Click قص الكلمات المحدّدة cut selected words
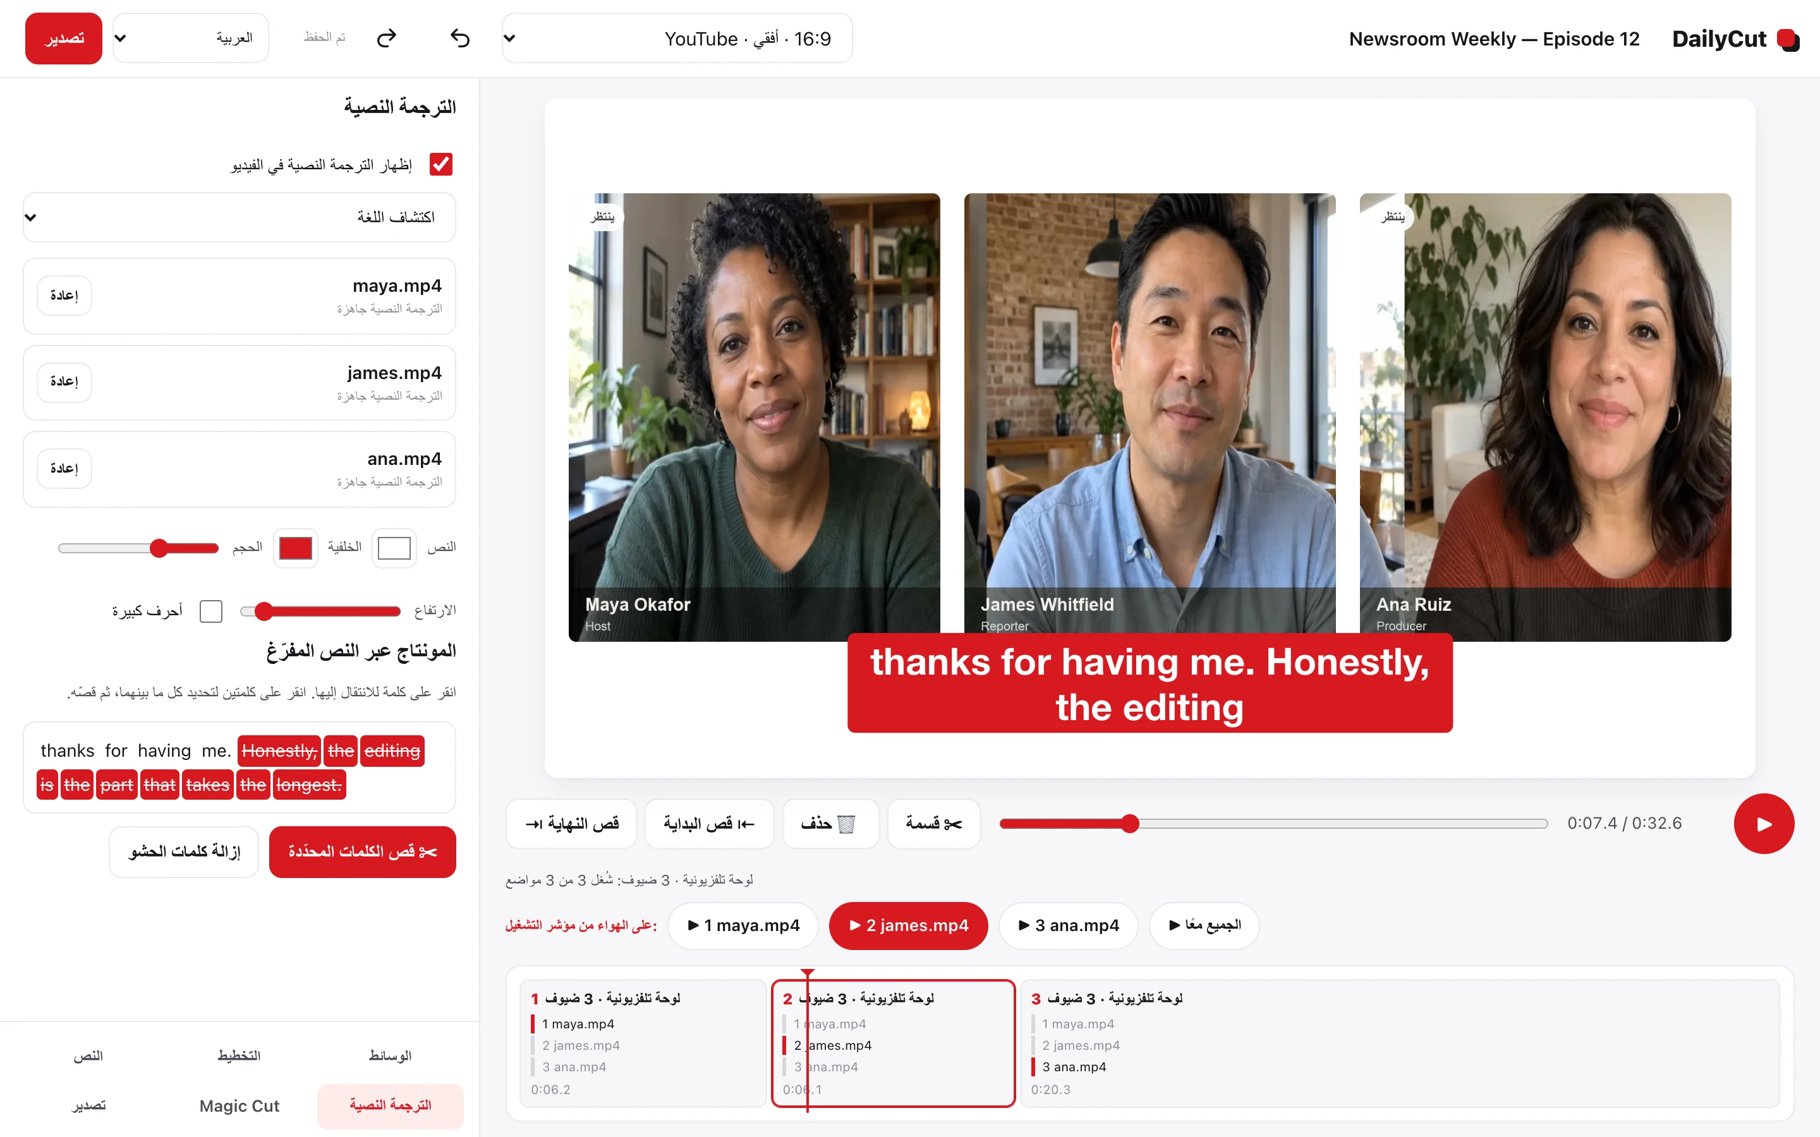 tap(363, 851)
